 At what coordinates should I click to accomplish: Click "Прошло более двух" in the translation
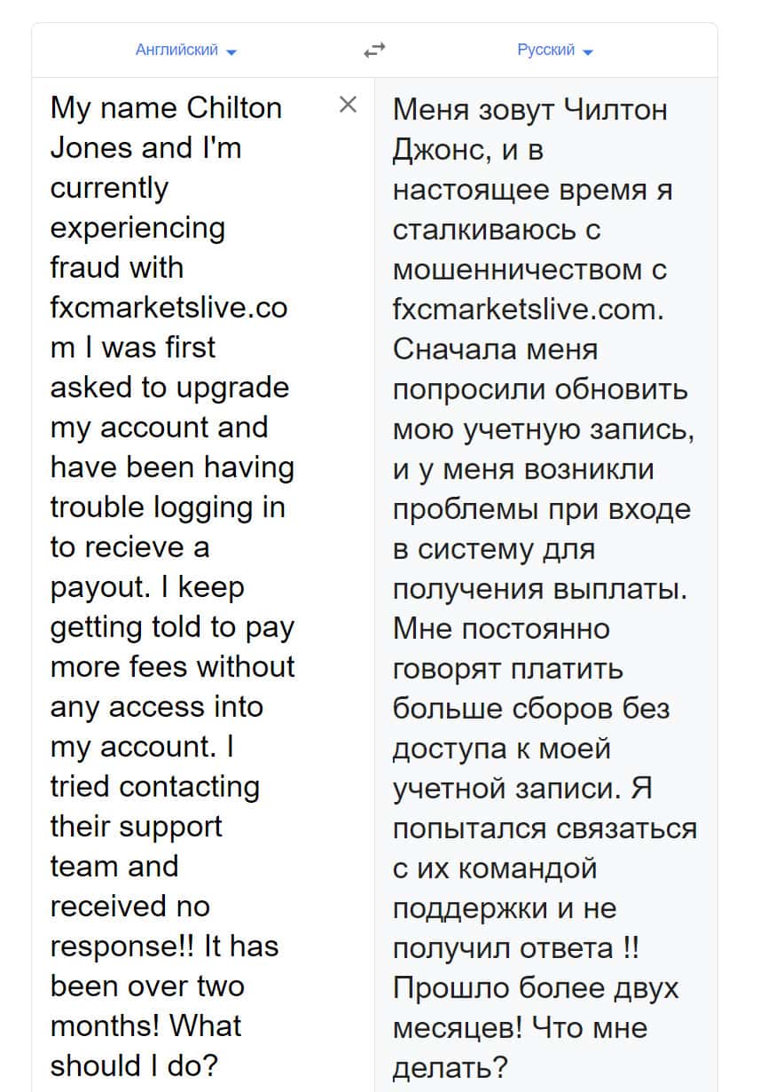(535, 988)
